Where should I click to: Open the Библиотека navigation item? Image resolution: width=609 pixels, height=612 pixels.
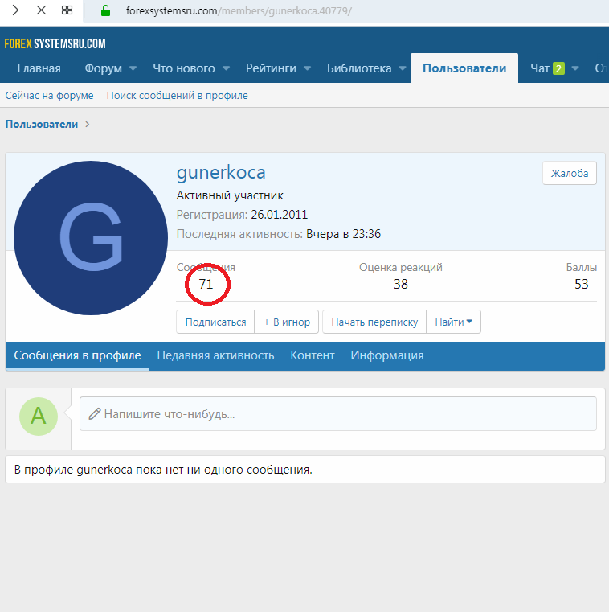click(359, 68)
